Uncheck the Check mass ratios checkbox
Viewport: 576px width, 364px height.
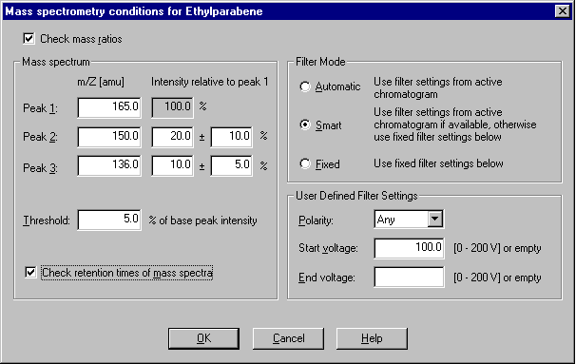tap(29, 39)
